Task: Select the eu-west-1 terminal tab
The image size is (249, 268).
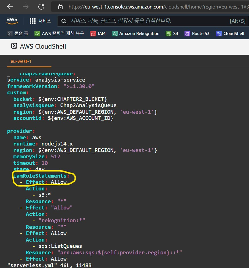Action: point(21,61)
